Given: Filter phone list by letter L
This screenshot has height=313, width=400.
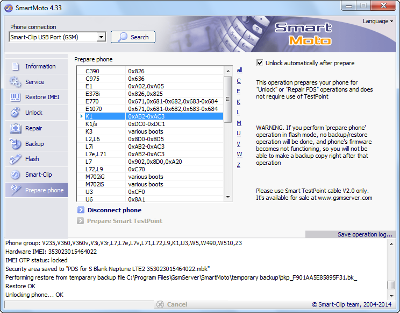Looking at the screenshot, I should pos(238,113).
